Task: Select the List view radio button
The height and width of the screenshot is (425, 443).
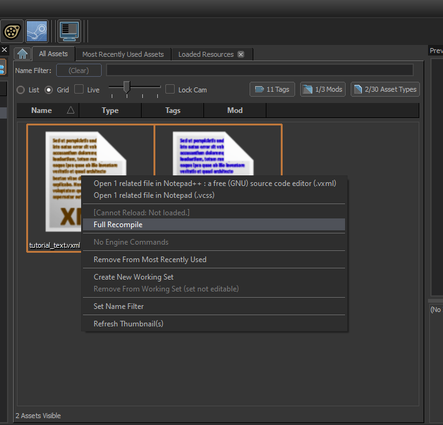Action: 21,90
